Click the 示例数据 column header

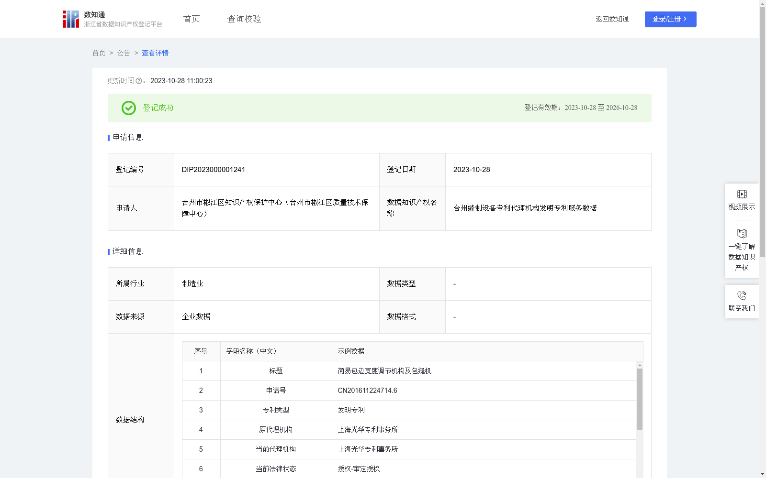487,351
